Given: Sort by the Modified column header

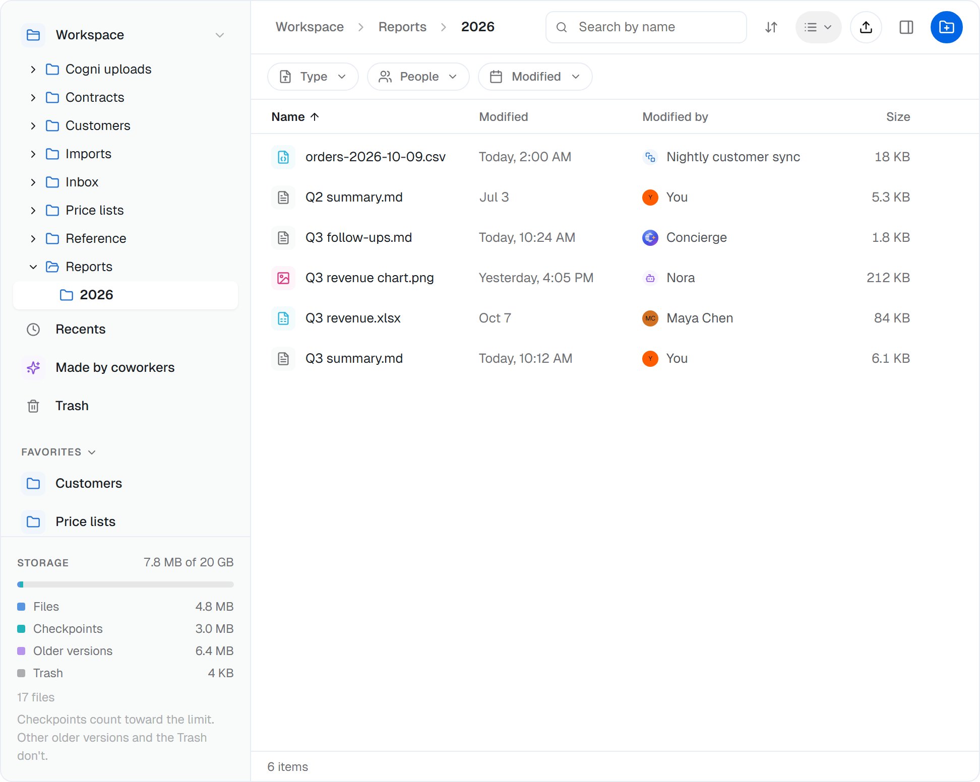Looking at the screenshot, I should 503,117.
